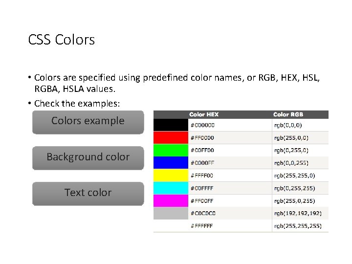The width and height of the screenshot is (352, 264).
Task: Select the #FF0000 hex value cell
Action: pyautogui.click(x=202, y=138)
